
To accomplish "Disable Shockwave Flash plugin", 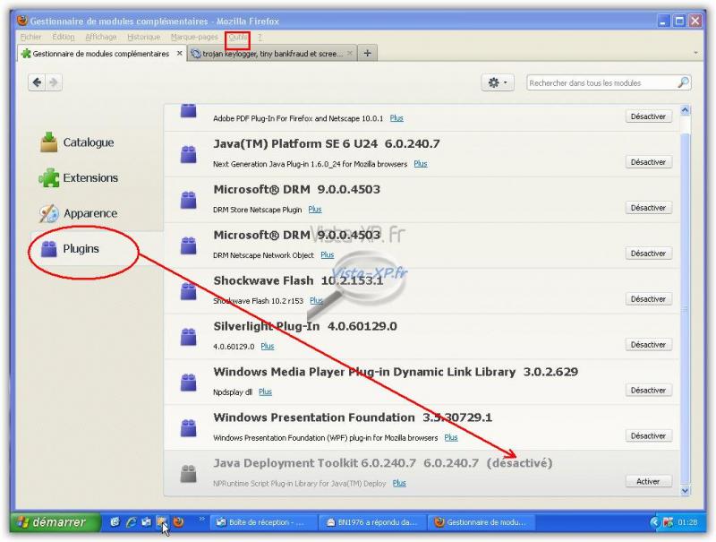I will 648,299.
